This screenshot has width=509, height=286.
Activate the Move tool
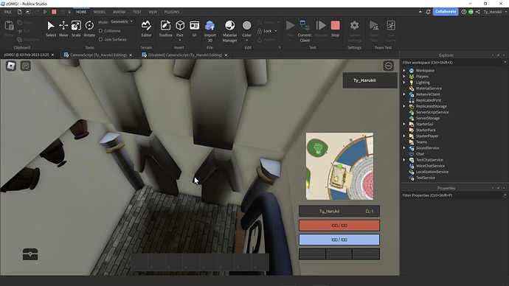pyautogui.click(x=63, y=29)
